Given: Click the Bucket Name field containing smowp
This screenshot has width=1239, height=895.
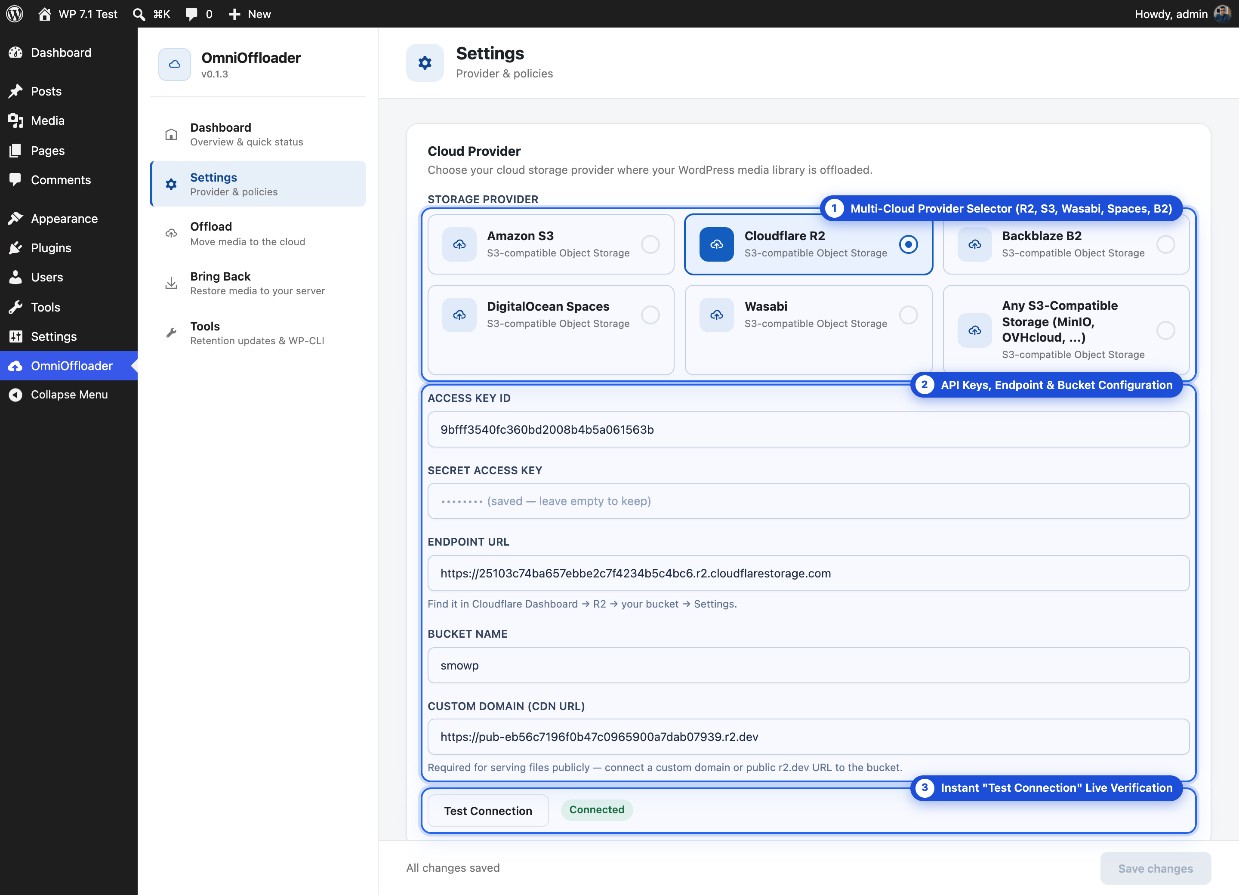Looking at the screenshot, I should (x=808, y=666).
